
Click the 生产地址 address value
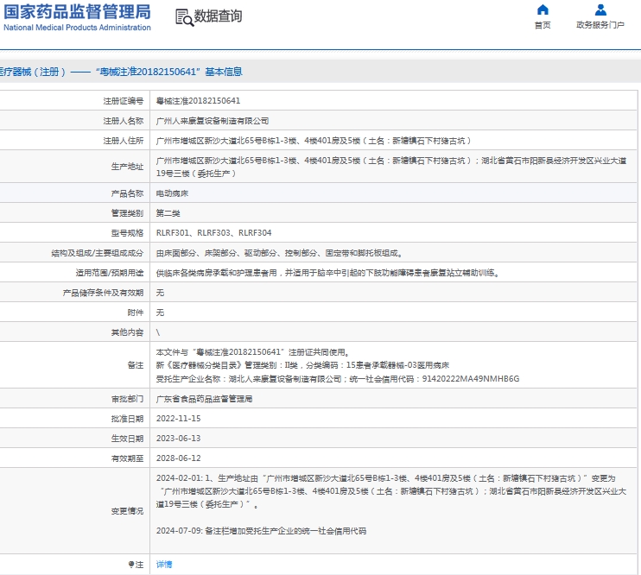390,167
